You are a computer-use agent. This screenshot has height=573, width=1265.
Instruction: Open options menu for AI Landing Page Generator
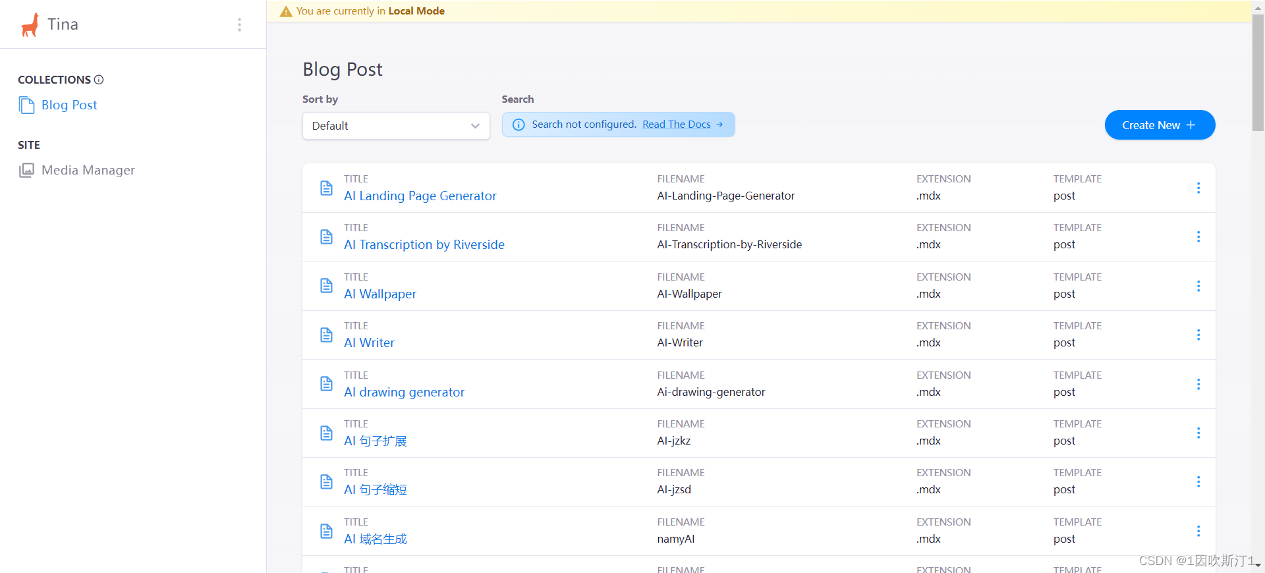[1198, 188]
